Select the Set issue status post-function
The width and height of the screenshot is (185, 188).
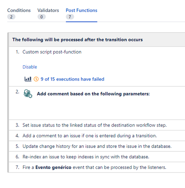[x=97, y=125]
